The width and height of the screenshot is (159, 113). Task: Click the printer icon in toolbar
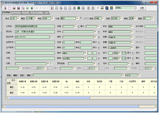tap(98, 8)
